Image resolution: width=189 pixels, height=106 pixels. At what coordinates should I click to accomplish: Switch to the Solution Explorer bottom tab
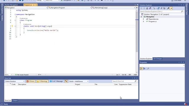146,59
